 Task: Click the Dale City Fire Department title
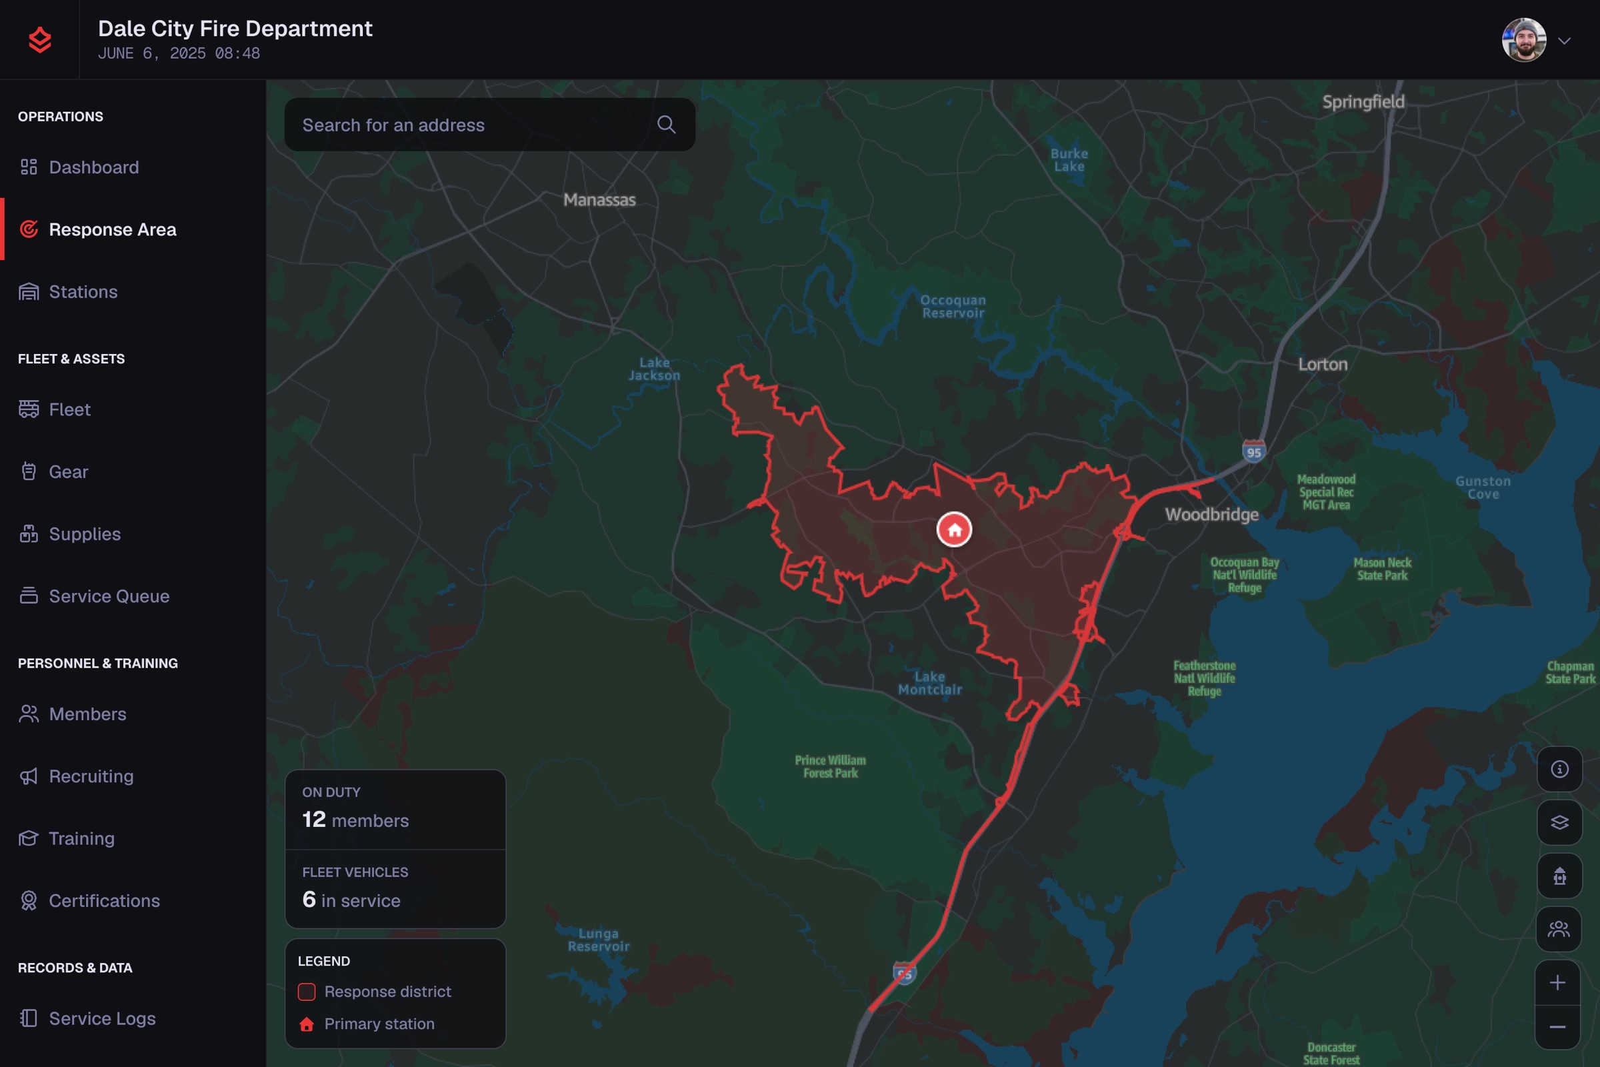click(x=235, y=29)
